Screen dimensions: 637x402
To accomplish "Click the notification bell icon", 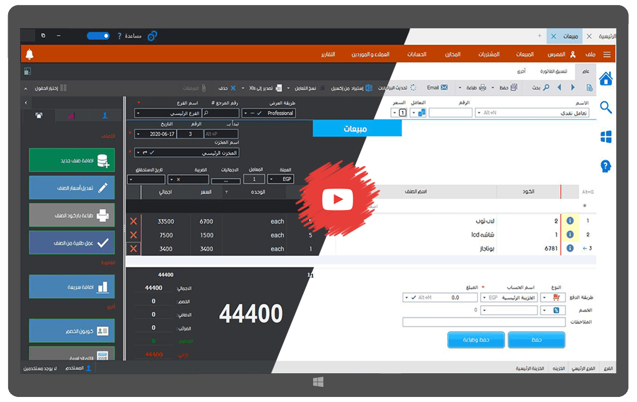I will click(29, 54).
